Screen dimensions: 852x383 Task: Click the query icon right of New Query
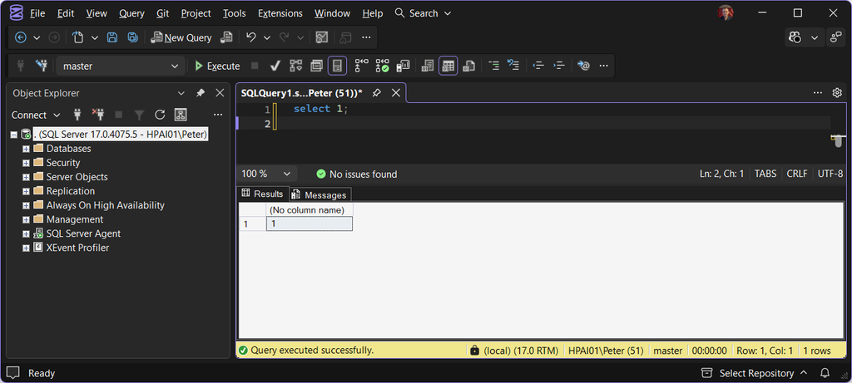pos(226,37)
